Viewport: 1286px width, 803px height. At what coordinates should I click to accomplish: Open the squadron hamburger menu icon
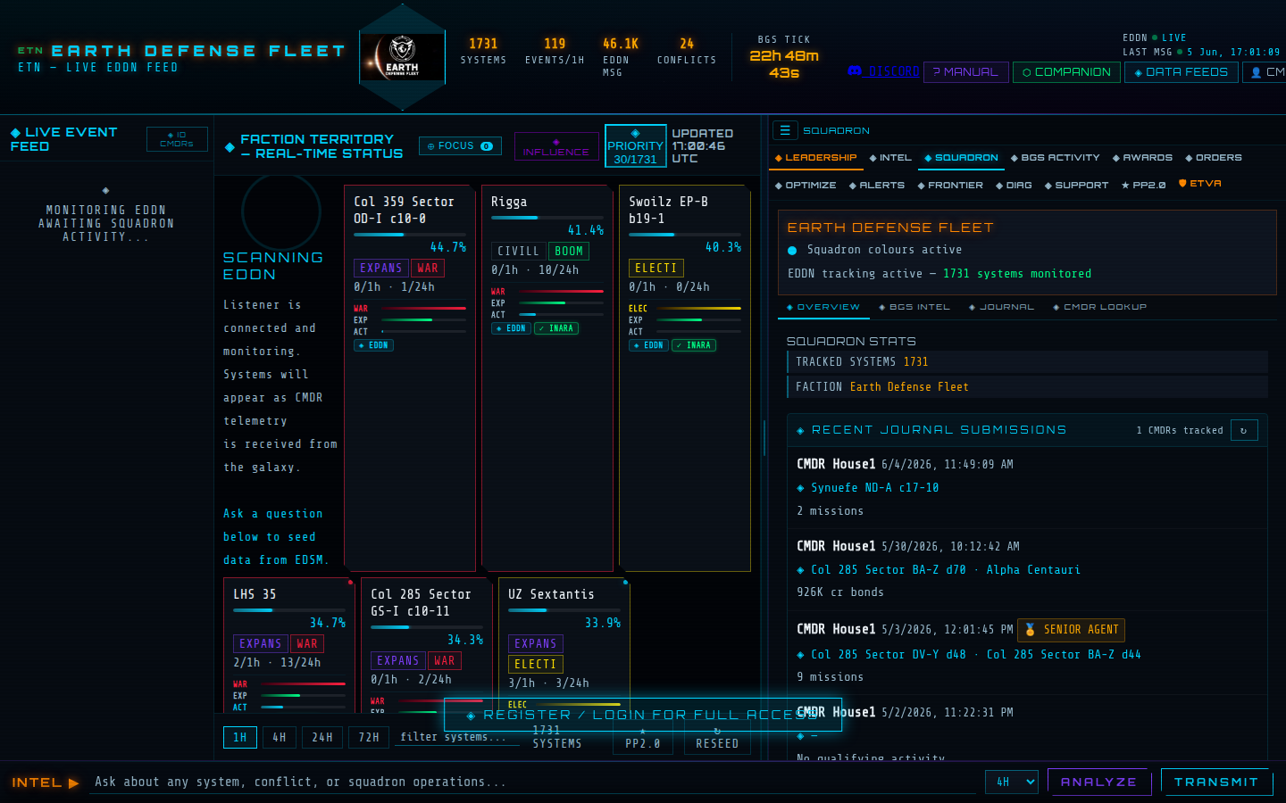click(784, 130)
